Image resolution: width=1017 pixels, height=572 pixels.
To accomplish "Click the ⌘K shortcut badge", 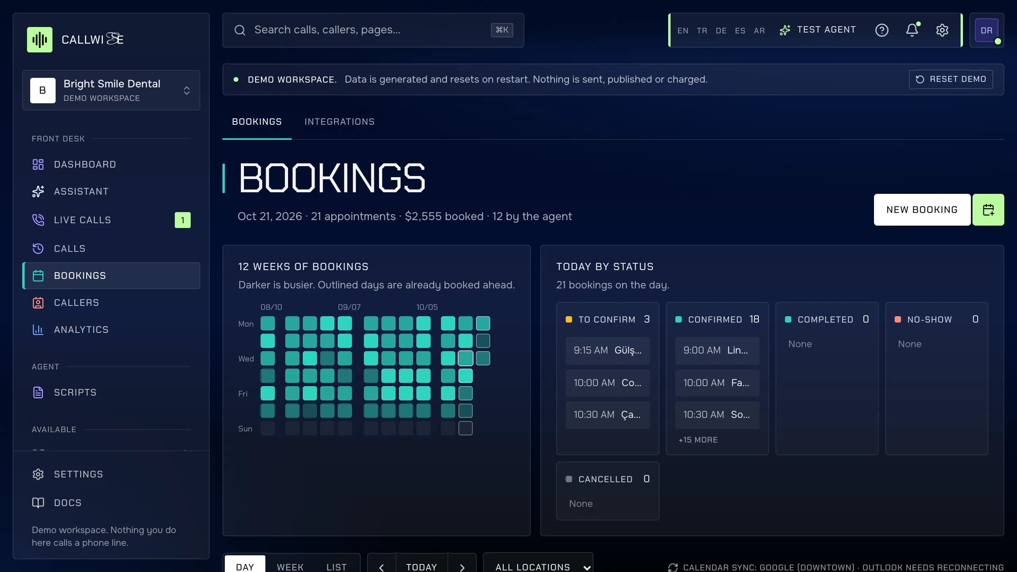I will tap(502, 30).
